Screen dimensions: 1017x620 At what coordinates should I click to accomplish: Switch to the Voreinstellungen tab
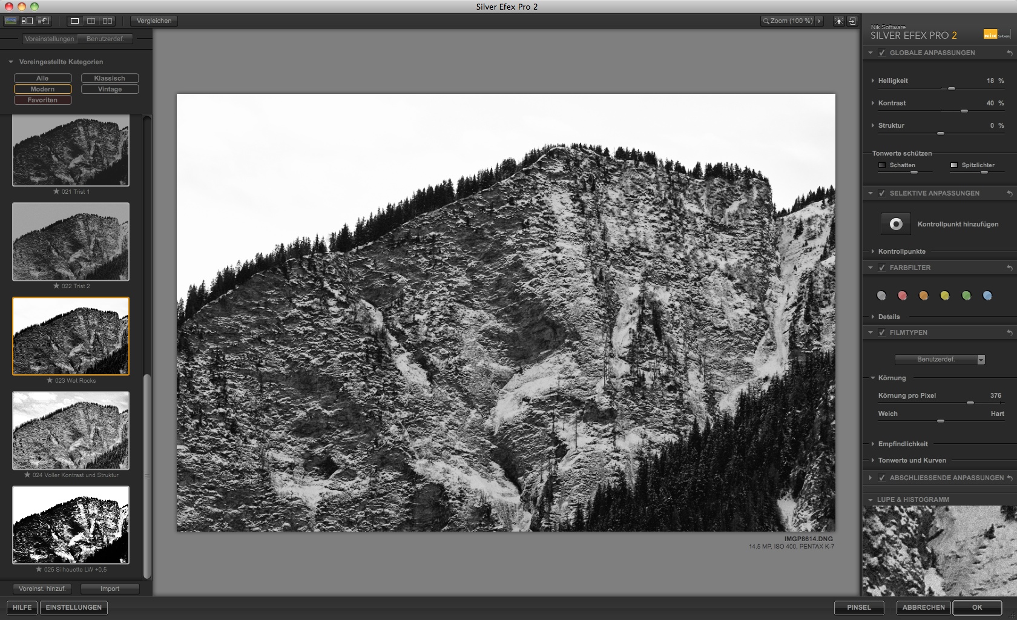(x=50, y=39)
